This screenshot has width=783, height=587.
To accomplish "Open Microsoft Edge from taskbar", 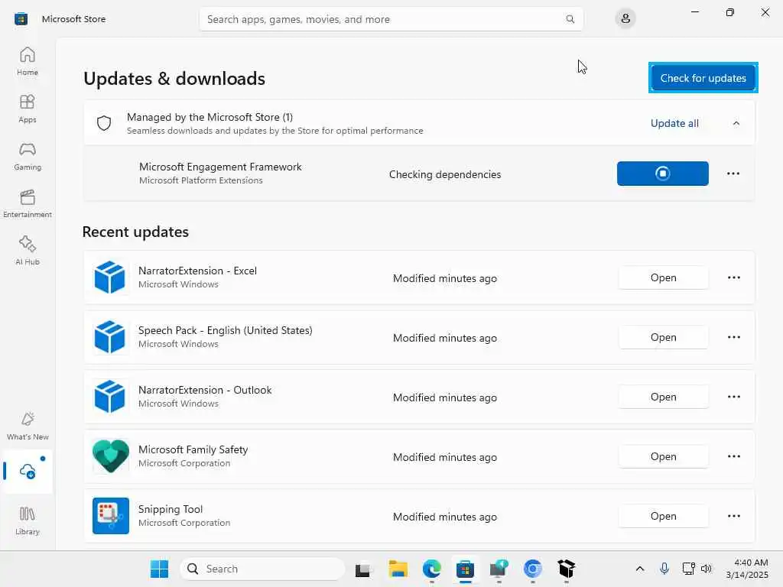I will (x=431, y=569).
